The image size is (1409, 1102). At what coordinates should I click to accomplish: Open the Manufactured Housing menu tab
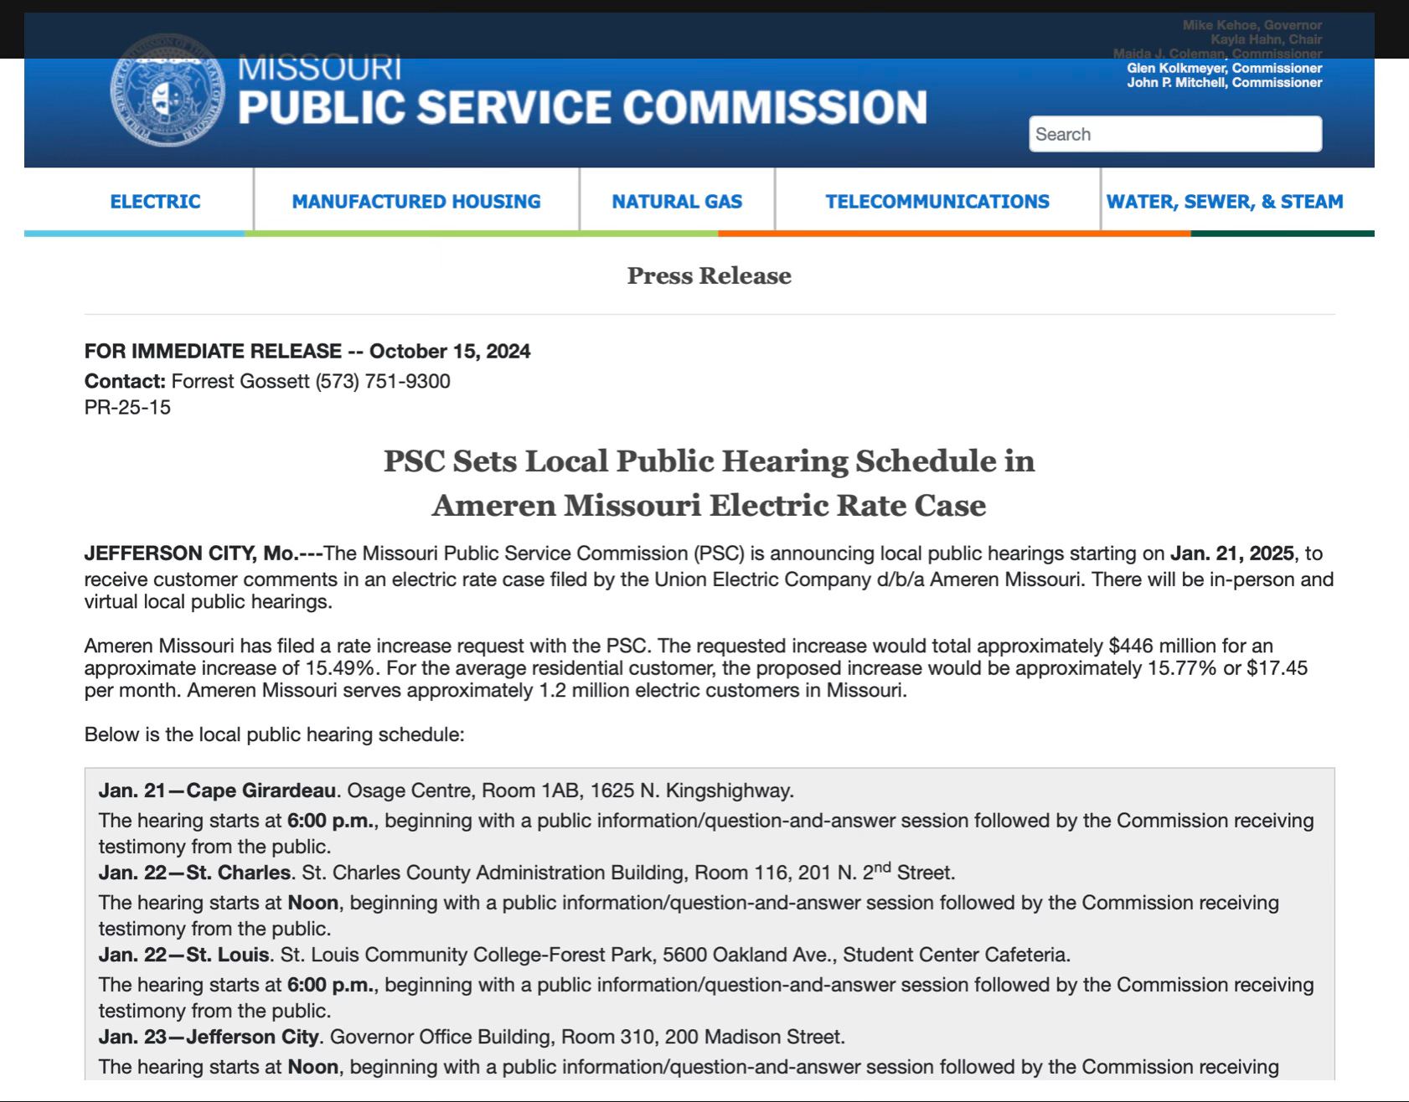click(x=416, y=202)
